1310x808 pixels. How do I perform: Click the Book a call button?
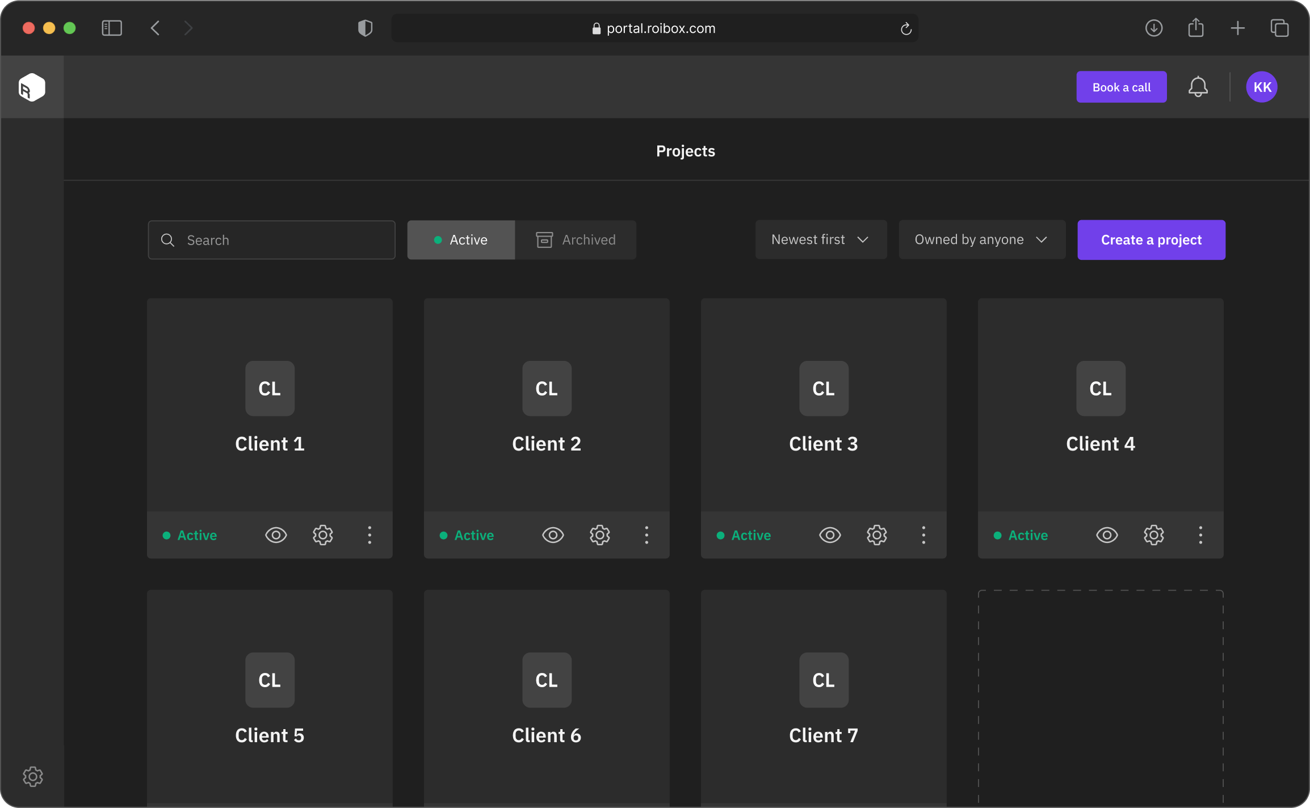click(x=1121, y=87)
